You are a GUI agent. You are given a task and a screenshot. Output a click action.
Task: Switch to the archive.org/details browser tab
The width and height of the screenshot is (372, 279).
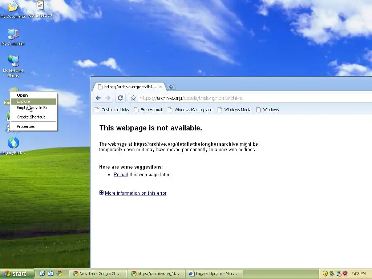(x=130, y=87)
